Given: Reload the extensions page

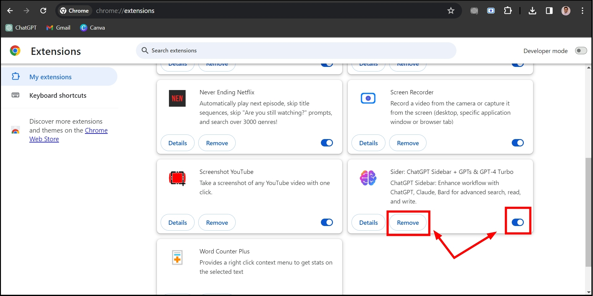Looking at the screenshot, I should click(43, 11).
